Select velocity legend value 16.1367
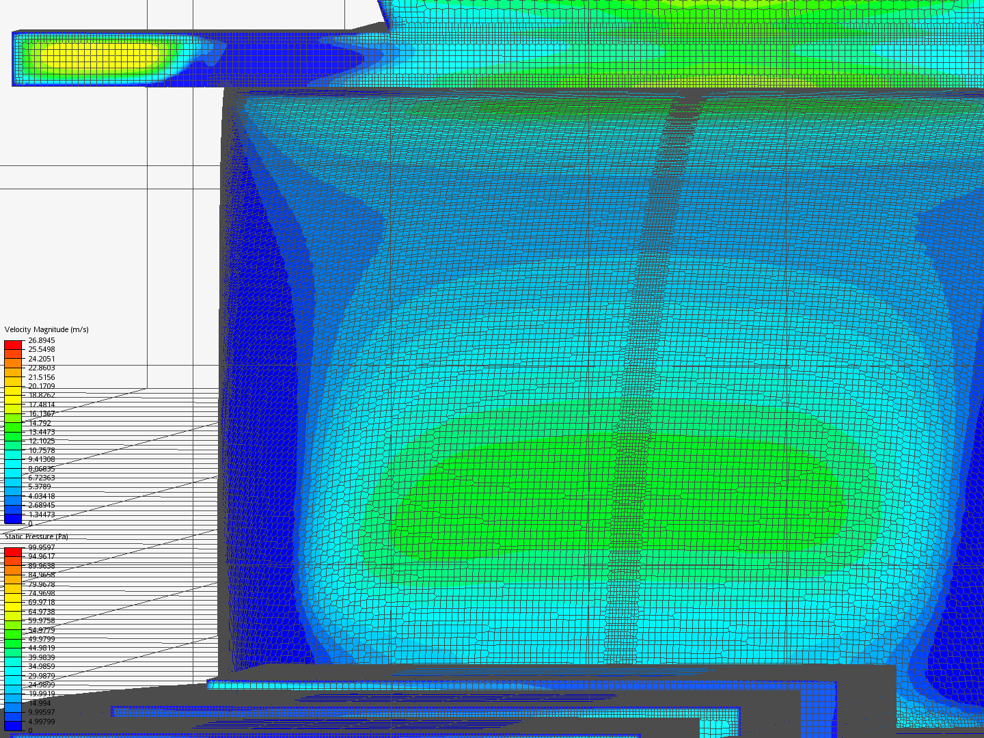This screenshot has height=738, width=984. coord(42,413)
